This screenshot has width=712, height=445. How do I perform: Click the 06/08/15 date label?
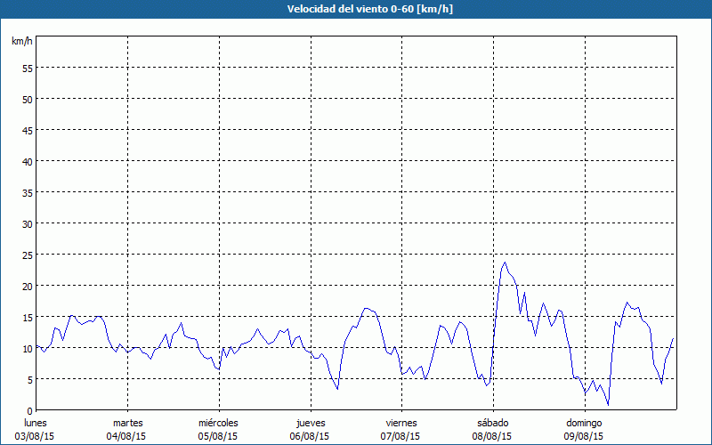pyautogui.click(x=311, y=436)
